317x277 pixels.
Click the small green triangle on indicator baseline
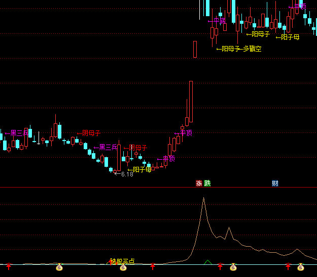(207, 262)
